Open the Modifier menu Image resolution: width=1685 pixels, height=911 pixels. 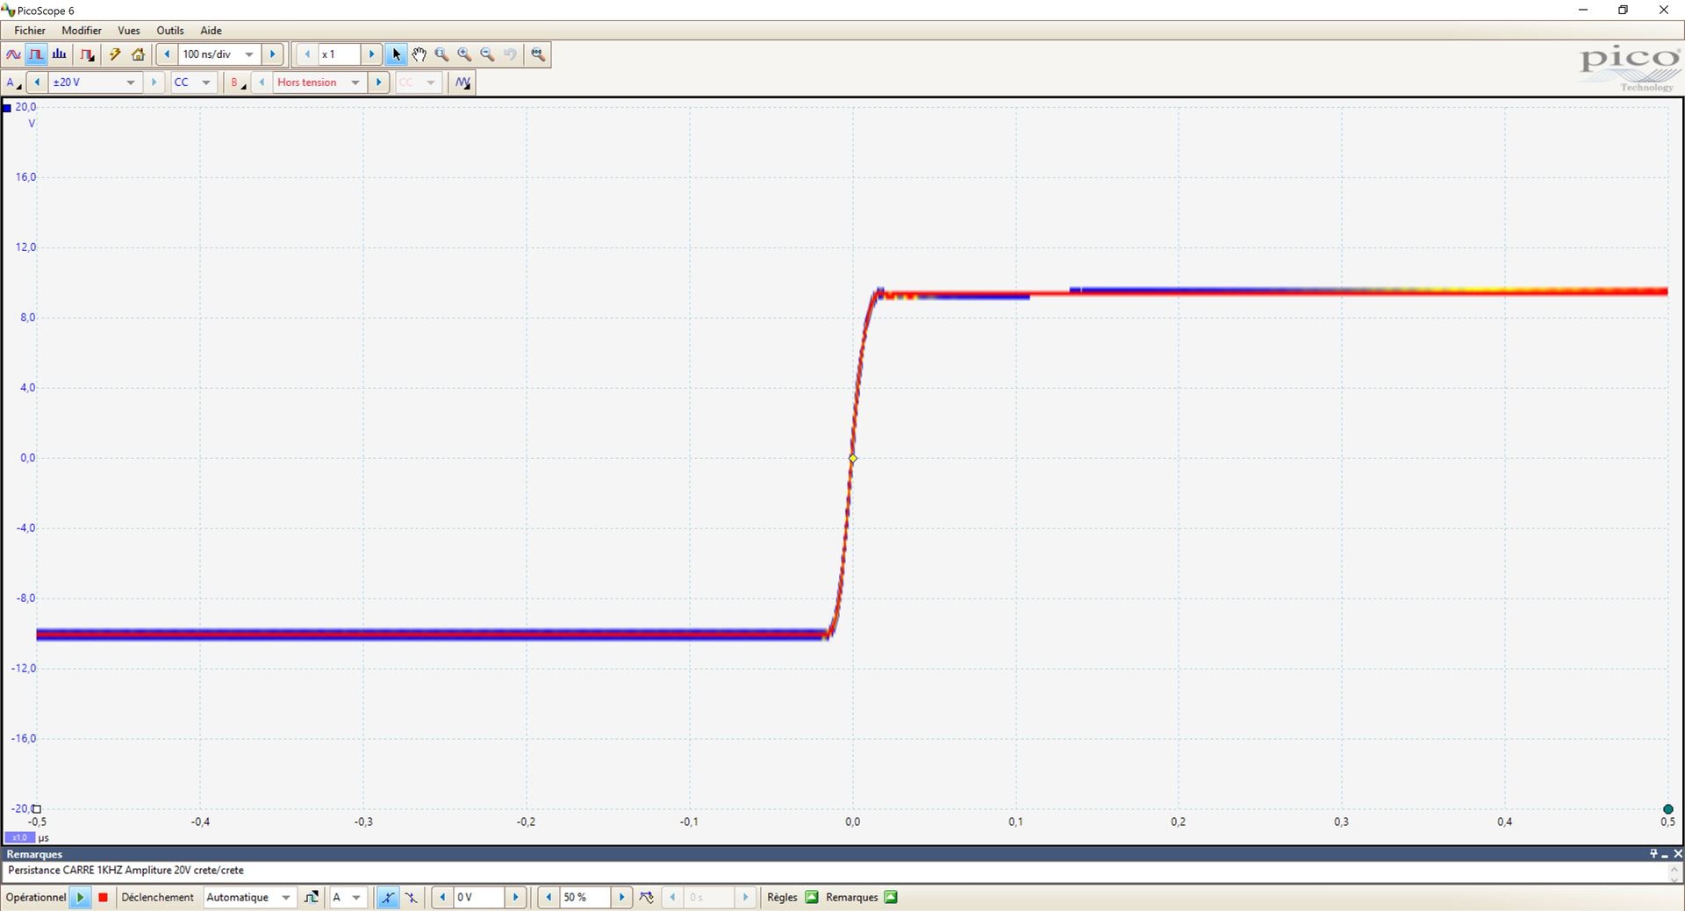tap(82, 30)
